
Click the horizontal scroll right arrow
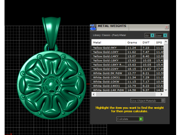point(161,94)
